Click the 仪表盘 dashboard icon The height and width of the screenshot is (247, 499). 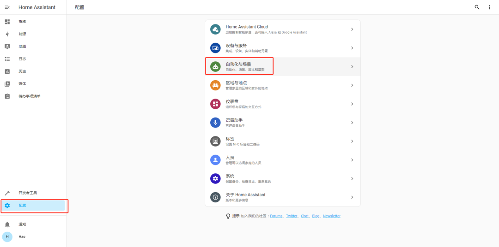[x=215, y=104]
